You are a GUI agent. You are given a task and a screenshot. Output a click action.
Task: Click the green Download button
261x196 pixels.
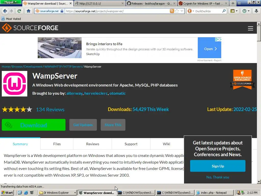(34, 125)
